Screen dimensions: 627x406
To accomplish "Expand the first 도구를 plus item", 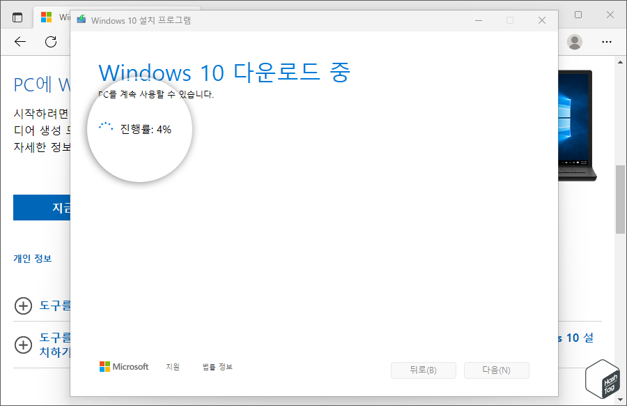I will click(x=23, y=306).
